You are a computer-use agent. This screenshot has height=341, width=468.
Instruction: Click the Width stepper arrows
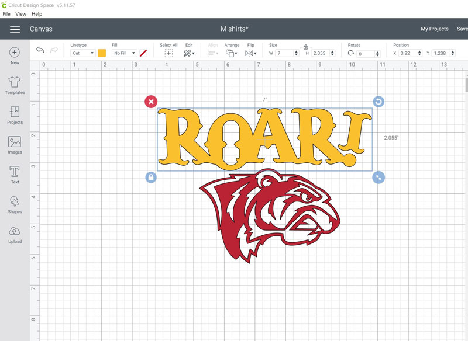297,53
